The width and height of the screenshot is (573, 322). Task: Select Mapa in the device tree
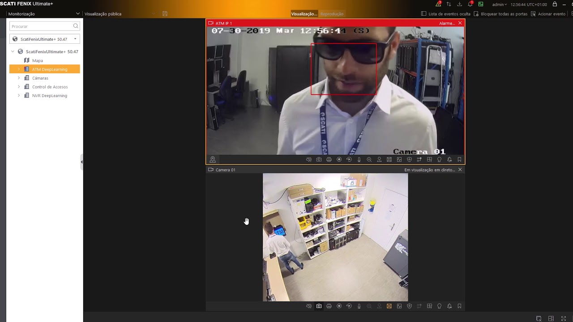pos(38,60)
